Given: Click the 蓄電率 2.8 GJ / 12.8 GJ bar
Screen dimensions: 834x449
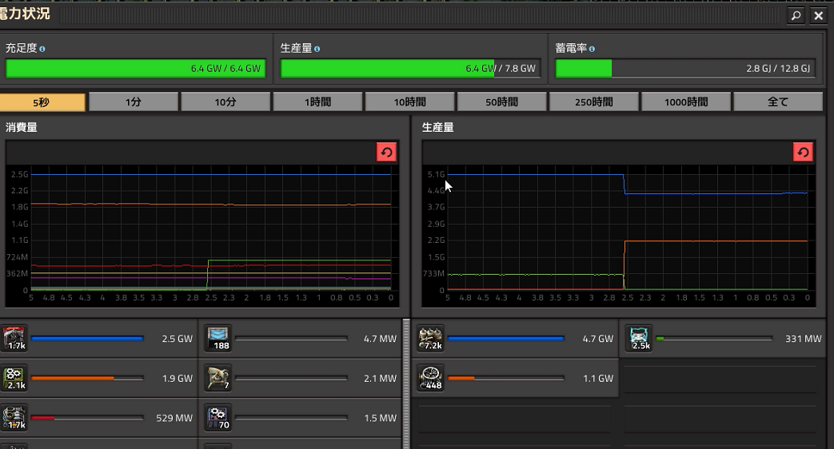Looking at the screenshot, I should [x=685, y=69].
